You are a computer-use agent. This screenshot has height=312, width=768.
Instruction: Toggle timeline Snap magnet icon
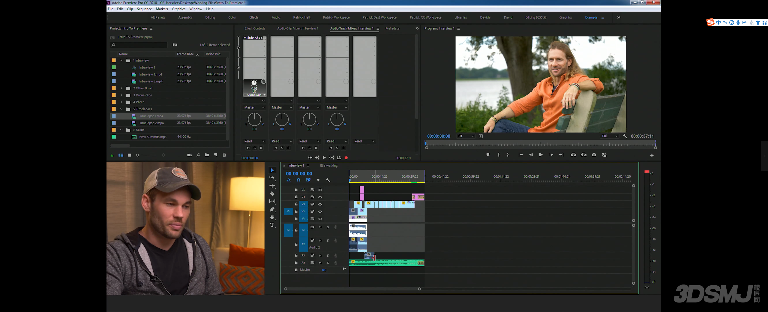pos(298,180)
